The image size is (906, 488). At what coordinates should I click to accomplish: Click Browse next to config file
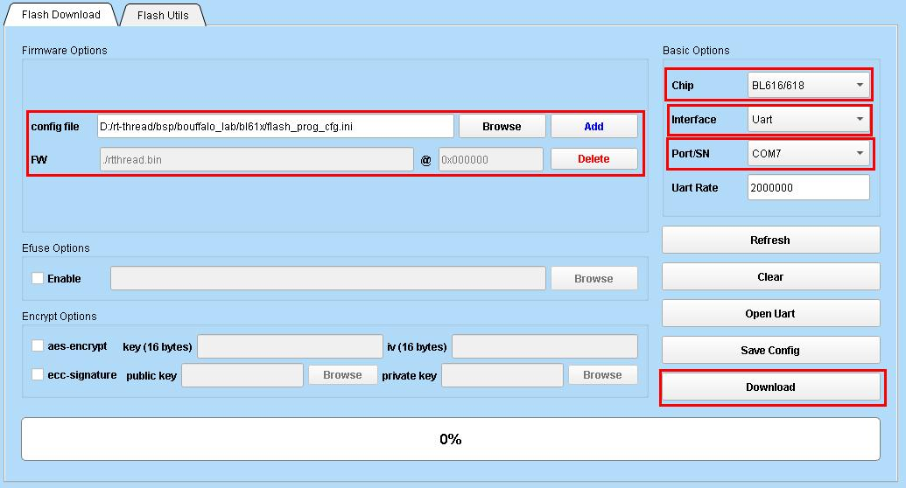(x=502, y=126)
